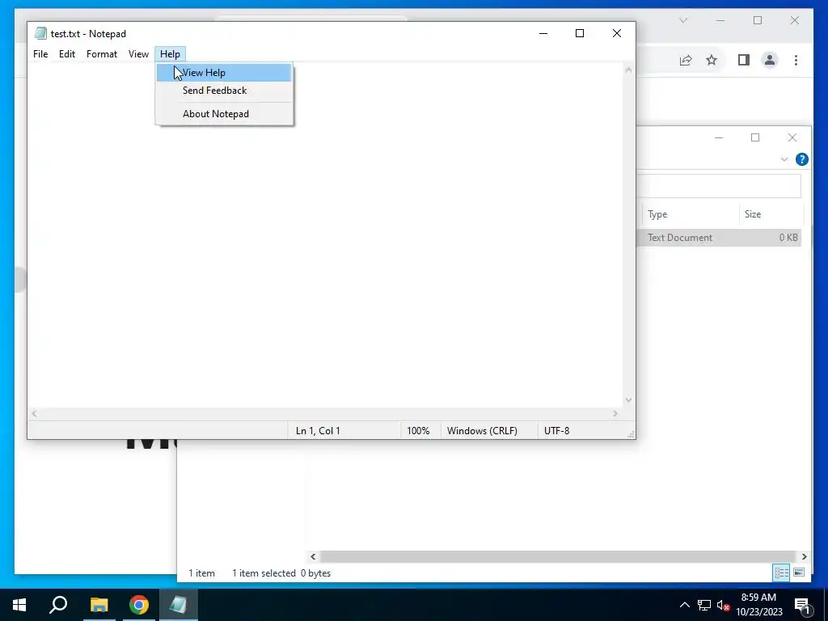Switch to Chrome taskbar icon
This screenshot has width=828, height=621.
(139, 605)
